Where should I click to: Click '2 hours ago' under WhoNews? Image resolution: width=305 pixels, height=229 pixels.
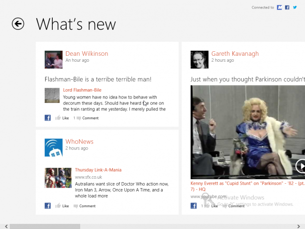click(x=77, y=148)
